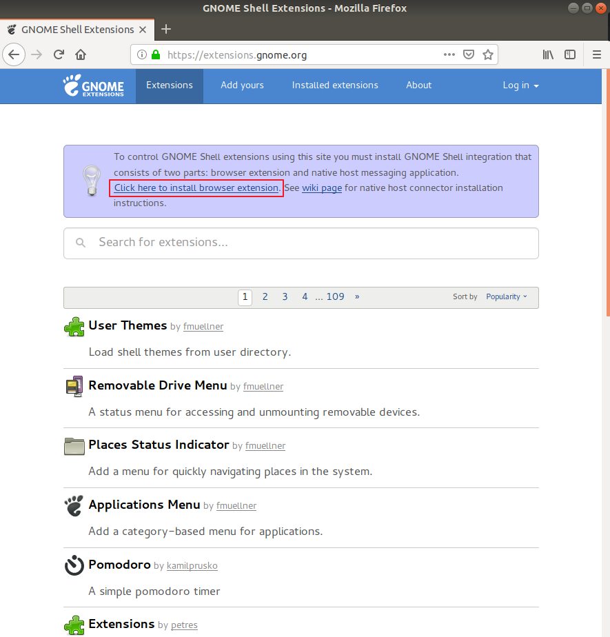Click the Firefox reload page icon
Screen dimensions: 610x637
(x=59, y=54)
